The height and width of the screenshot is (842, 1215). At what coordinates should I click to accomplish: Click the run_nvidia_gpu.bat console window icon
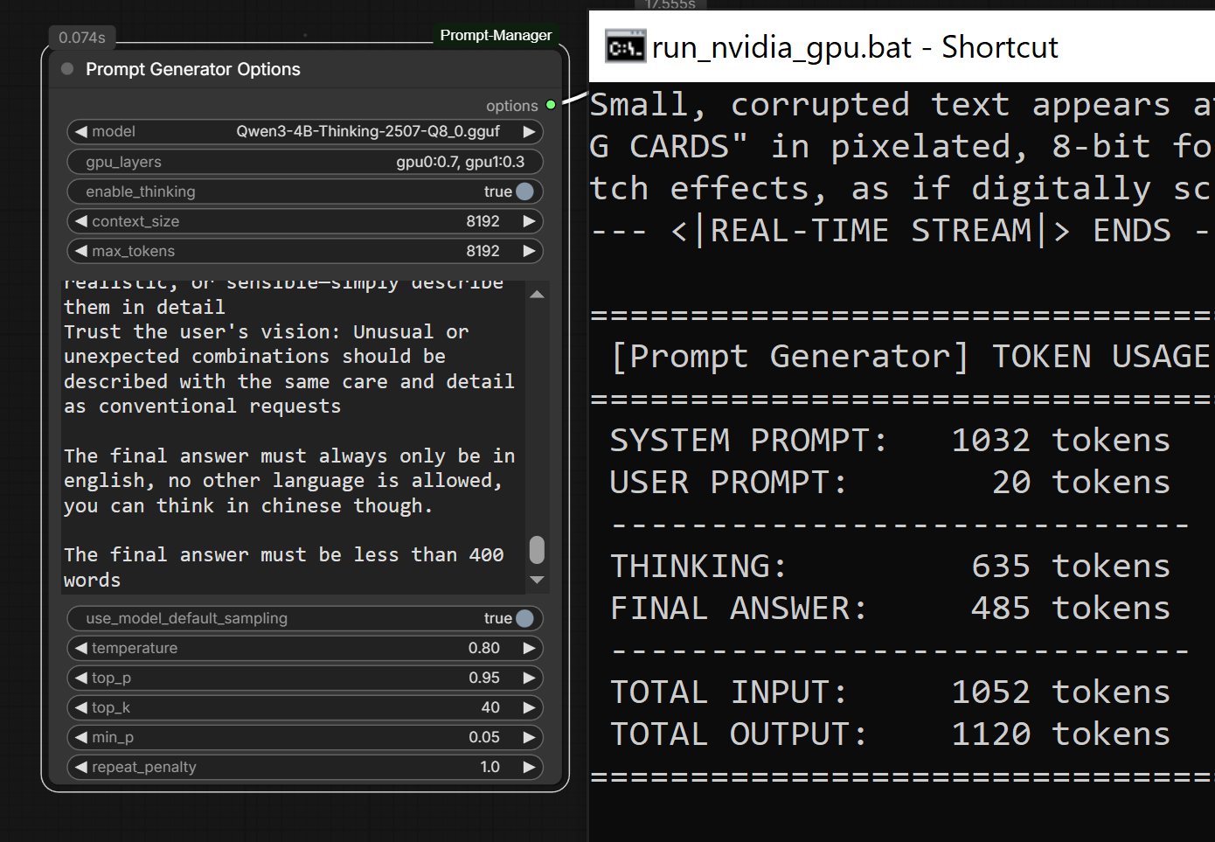pyautogui.click(x=626, y=46)
